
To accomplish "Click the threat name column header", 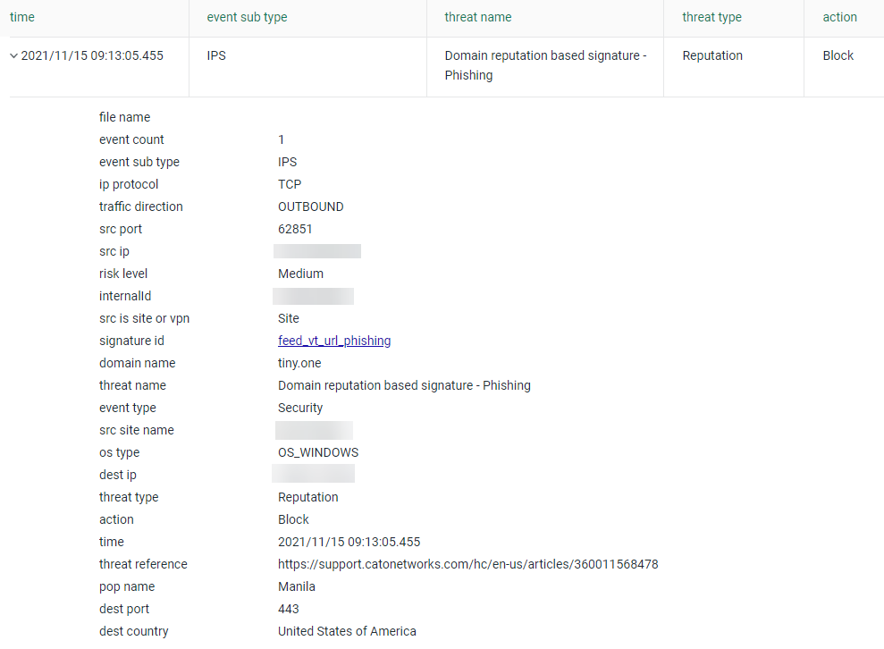I will 477,17.
